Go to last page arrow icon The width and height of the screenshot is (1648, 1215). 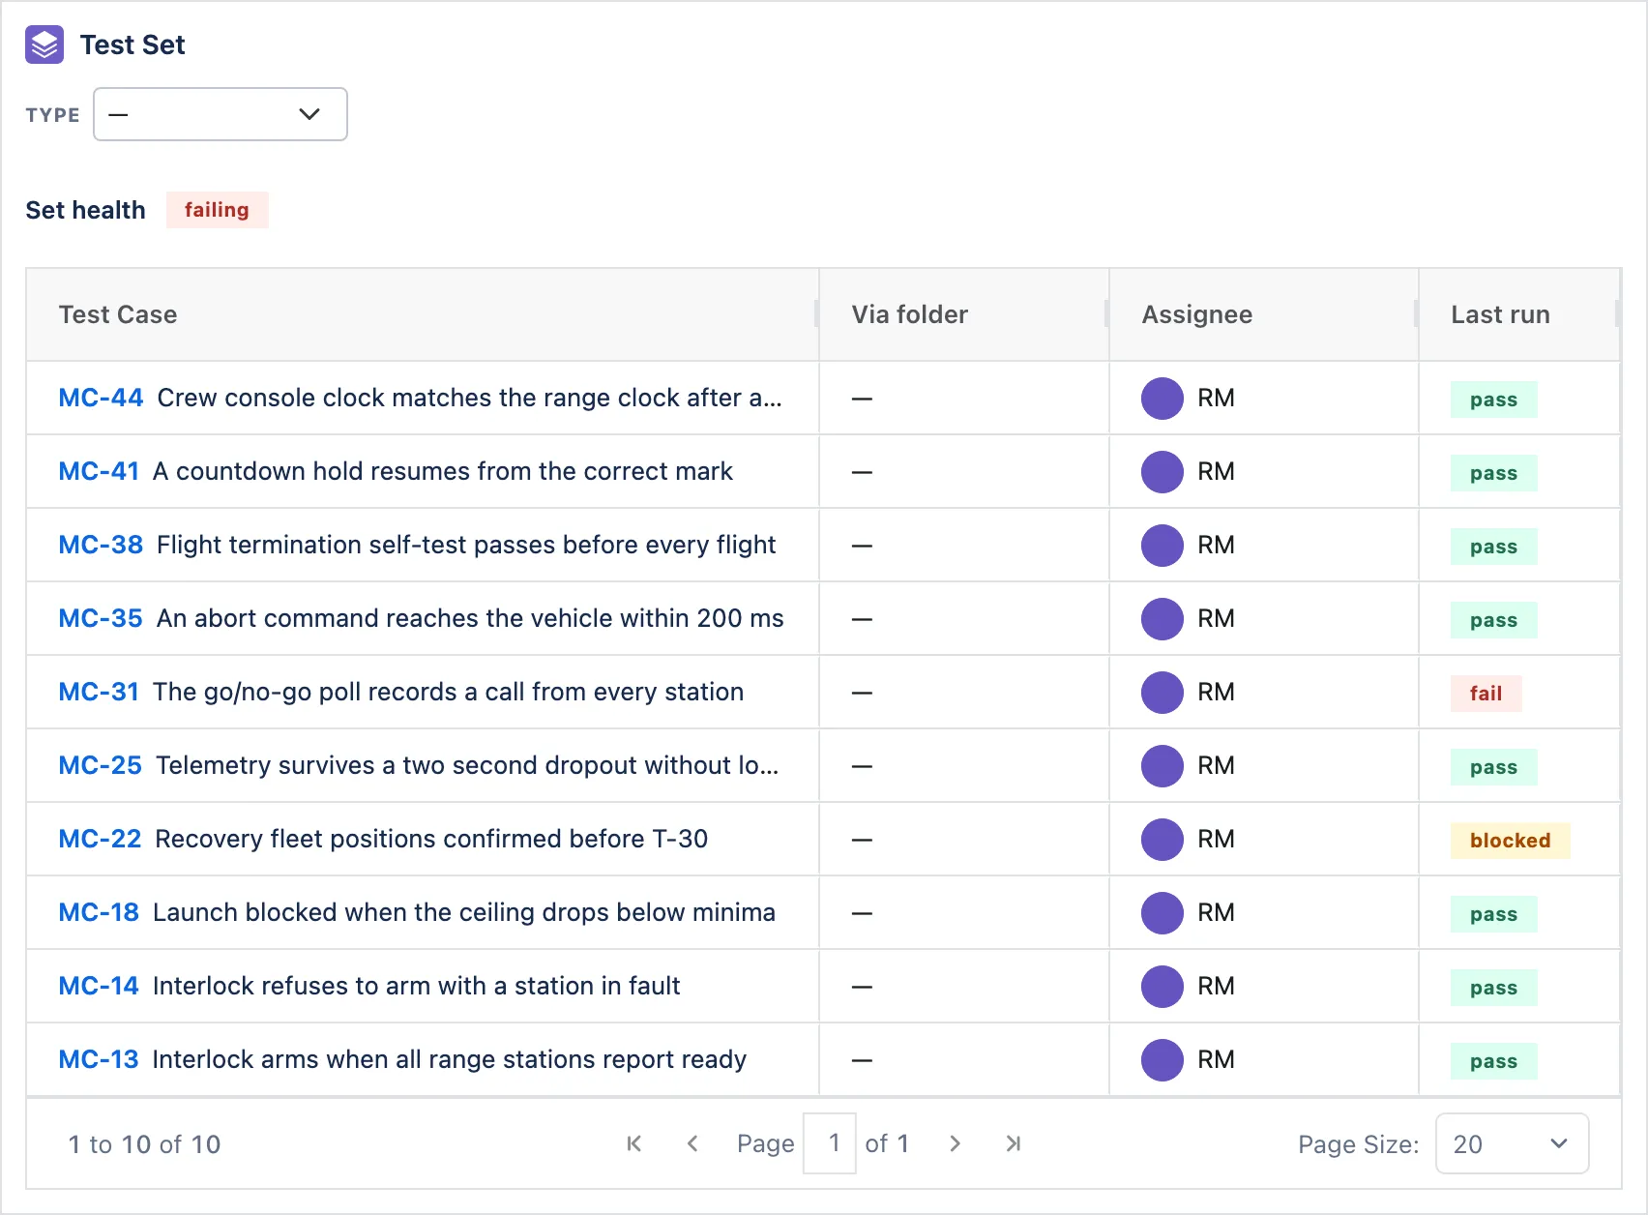coord(1013,1143)
